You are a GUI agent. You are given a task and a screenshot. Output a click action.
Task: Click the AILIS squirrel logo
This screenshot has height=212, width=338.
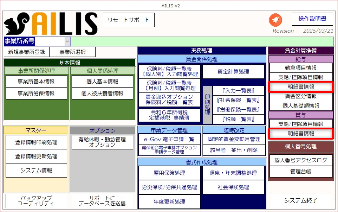(x=51, y=24)
